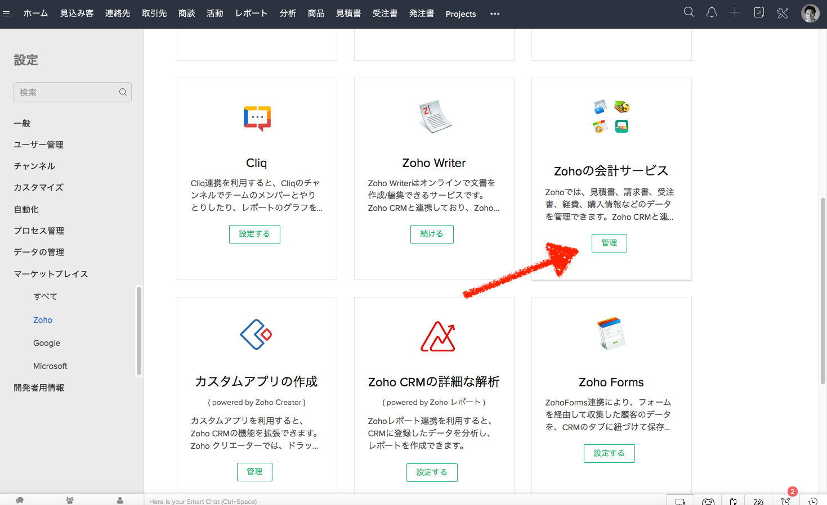Click the Zoho Creator diamond logo
This screenshot has height=505, width=827.
tap(256, 335)
